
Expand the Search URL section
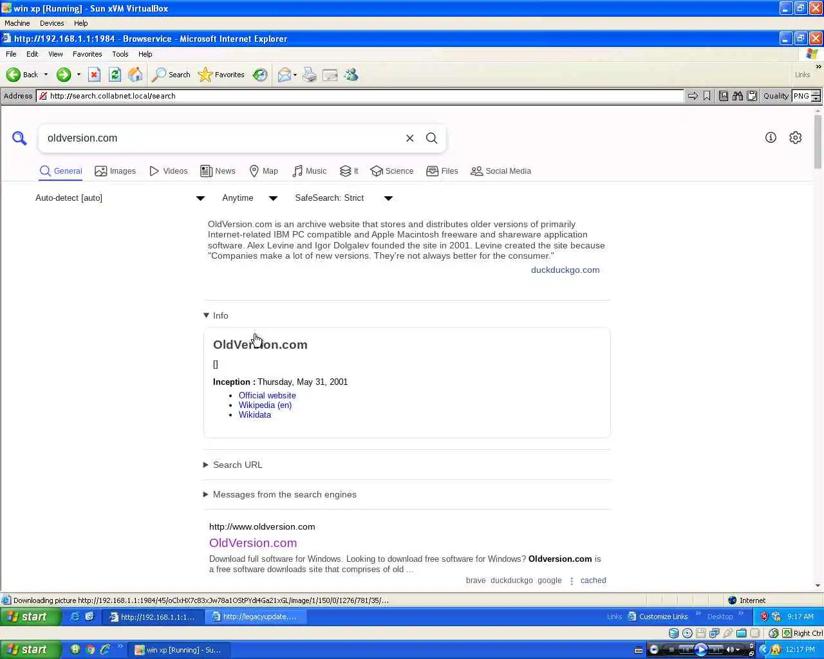click(x=233, y=465)
